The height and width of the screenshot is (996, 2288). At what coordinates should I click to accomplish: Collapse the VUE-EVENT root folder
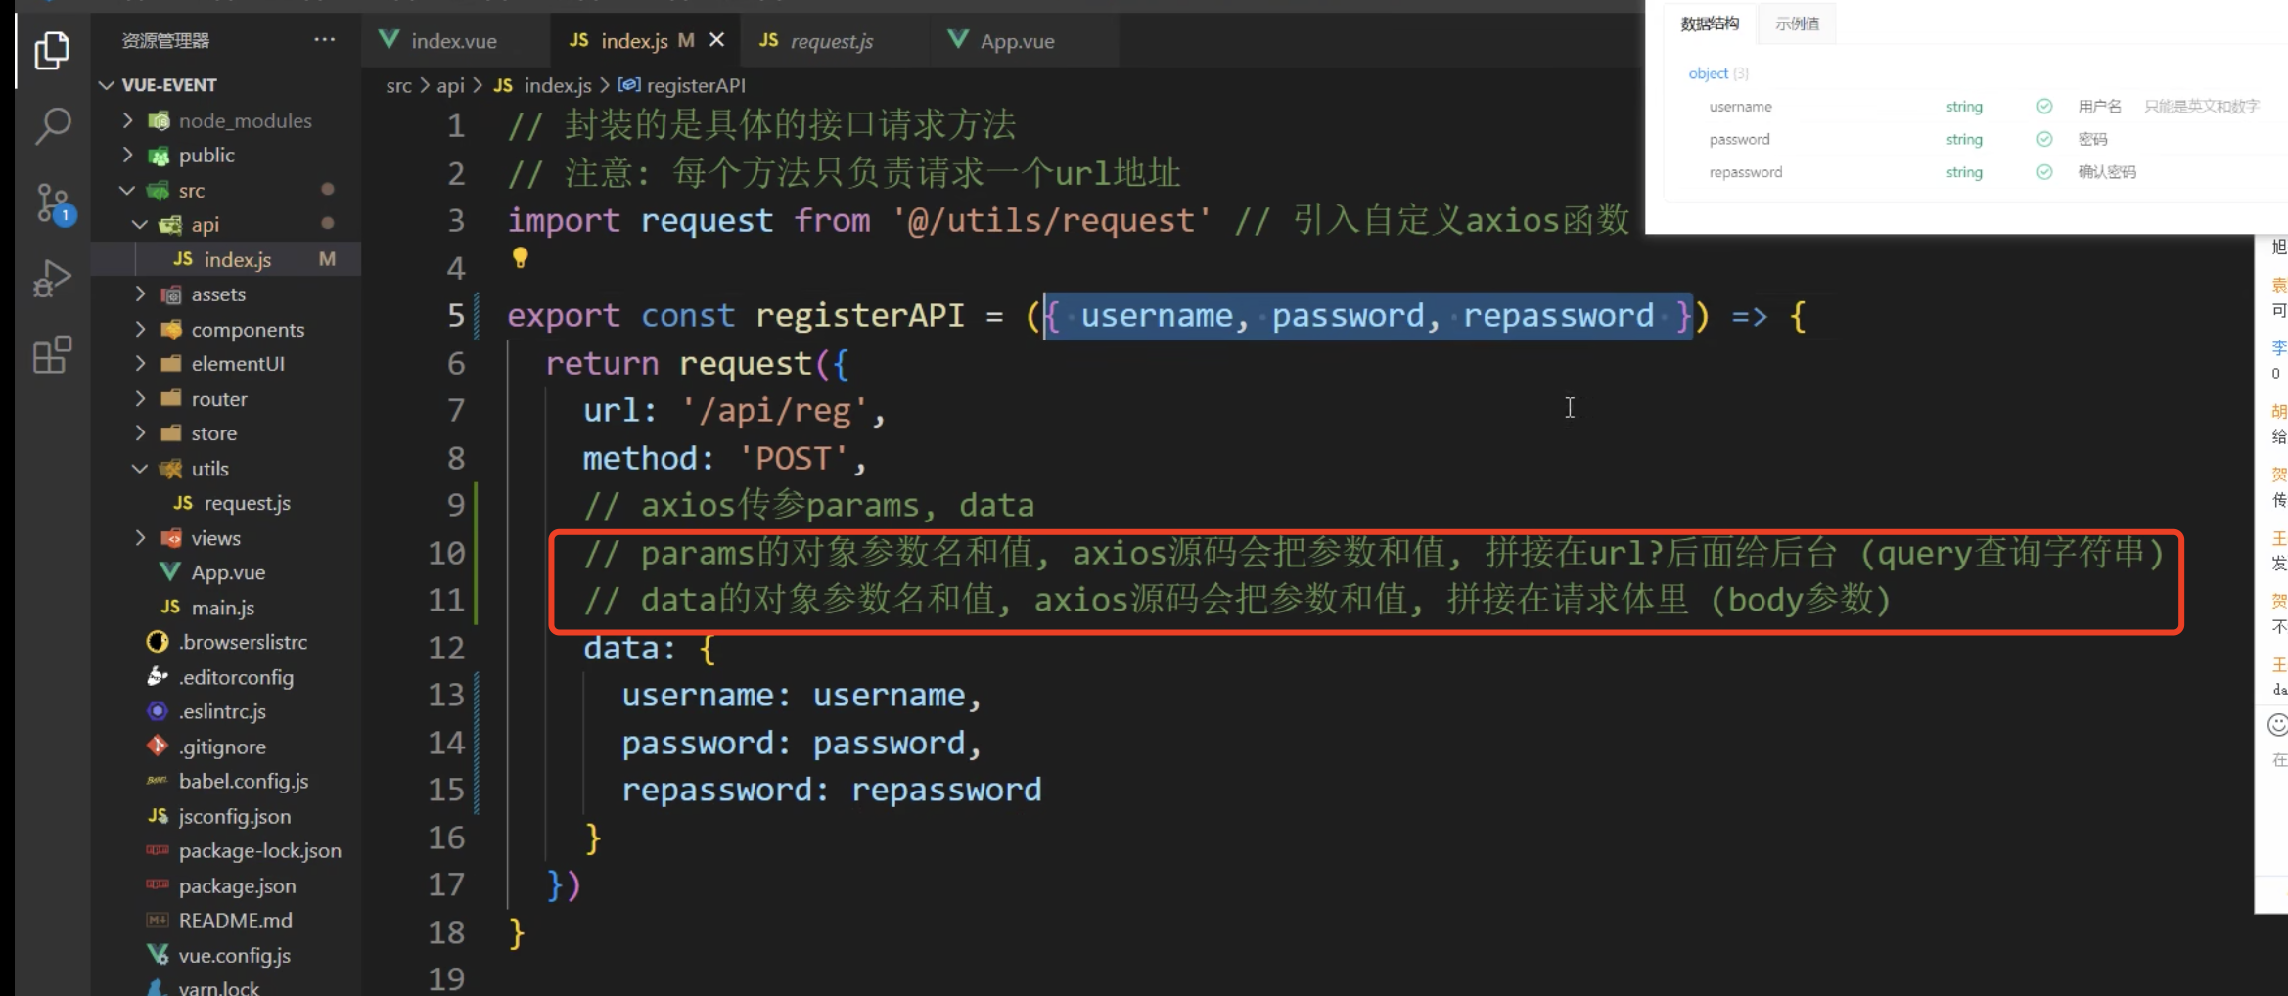coord(168,85)
